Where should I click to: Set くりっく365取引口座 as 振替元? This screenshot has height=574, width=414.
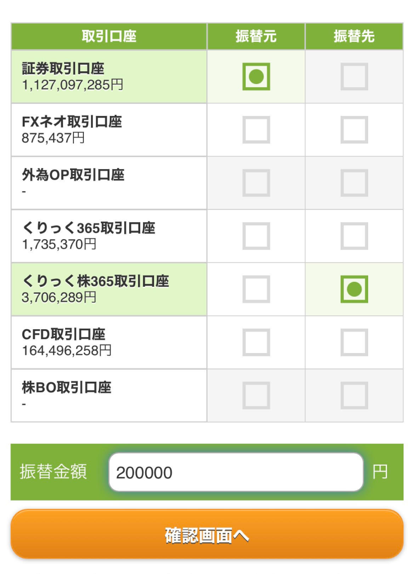click(256, 236)
